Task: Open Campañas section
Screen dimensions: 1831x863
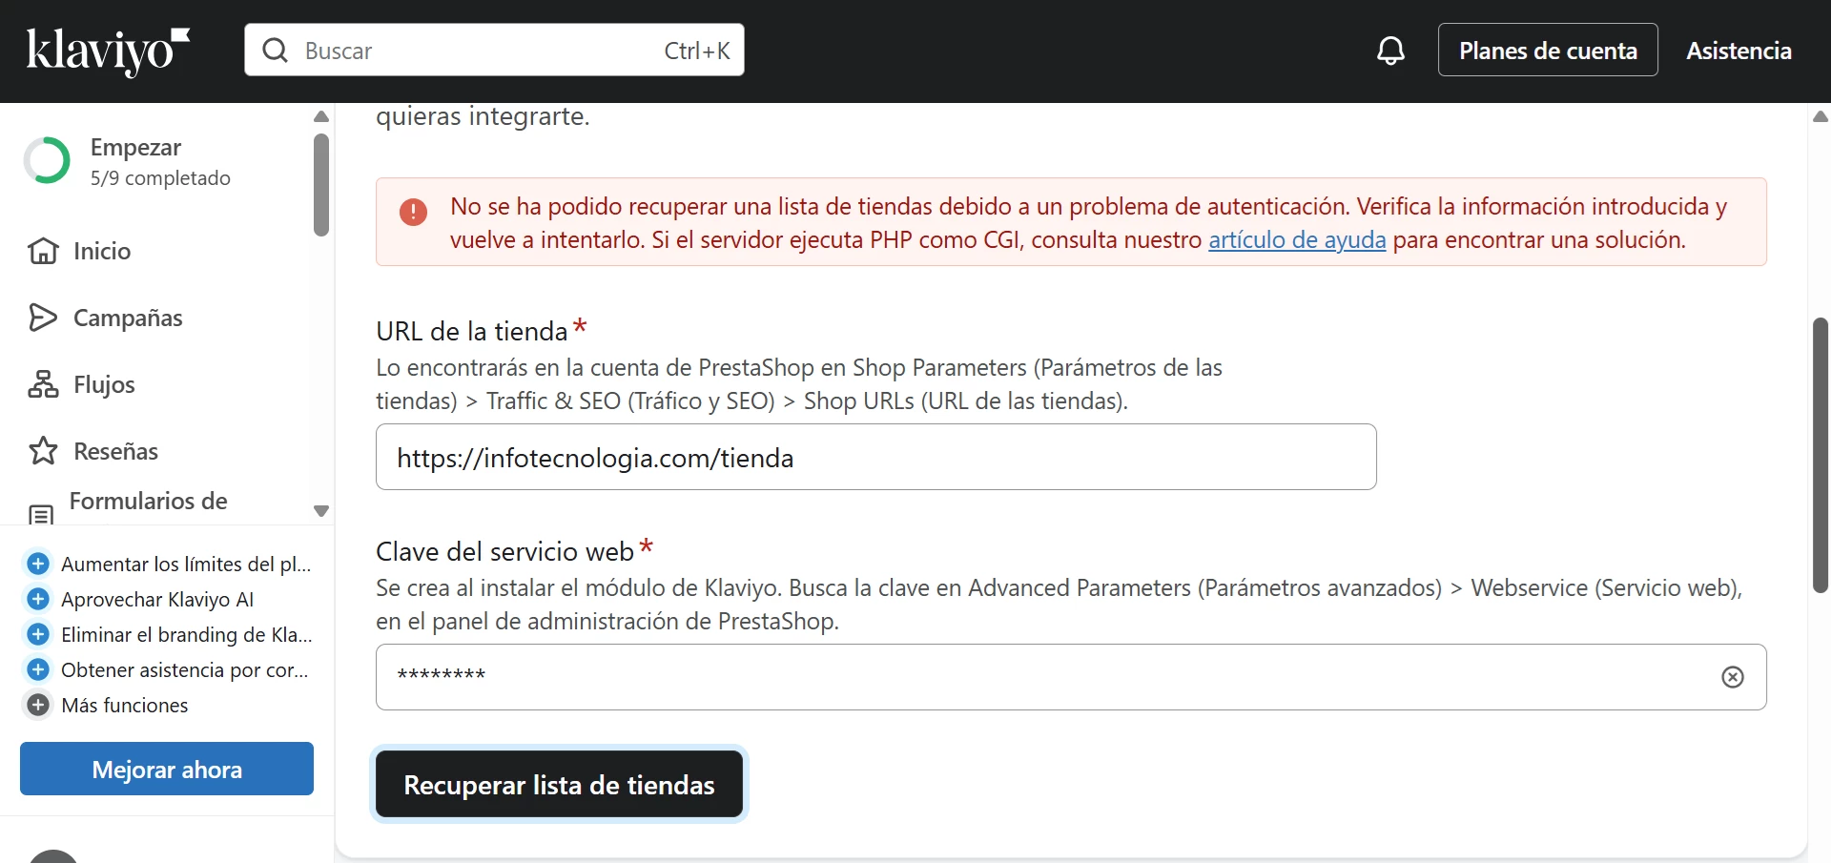Action: (x=128, y=318)
